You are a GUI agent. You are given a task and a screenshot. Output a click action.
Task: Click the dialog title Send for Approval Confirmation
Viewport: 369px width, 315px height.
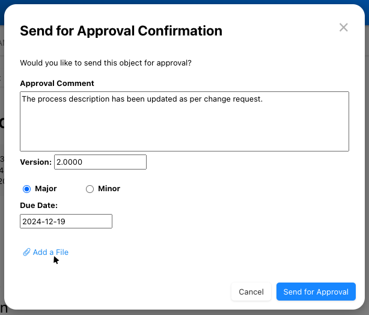121,31
